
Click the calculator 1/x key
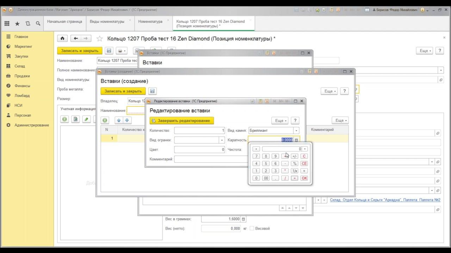(x=295, y=171)
